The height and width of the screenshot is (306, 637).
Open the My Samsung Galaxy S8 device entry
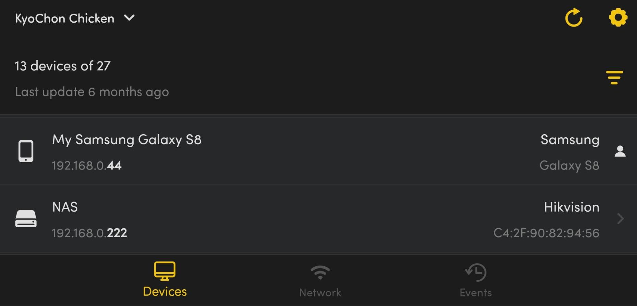(240, 151)
